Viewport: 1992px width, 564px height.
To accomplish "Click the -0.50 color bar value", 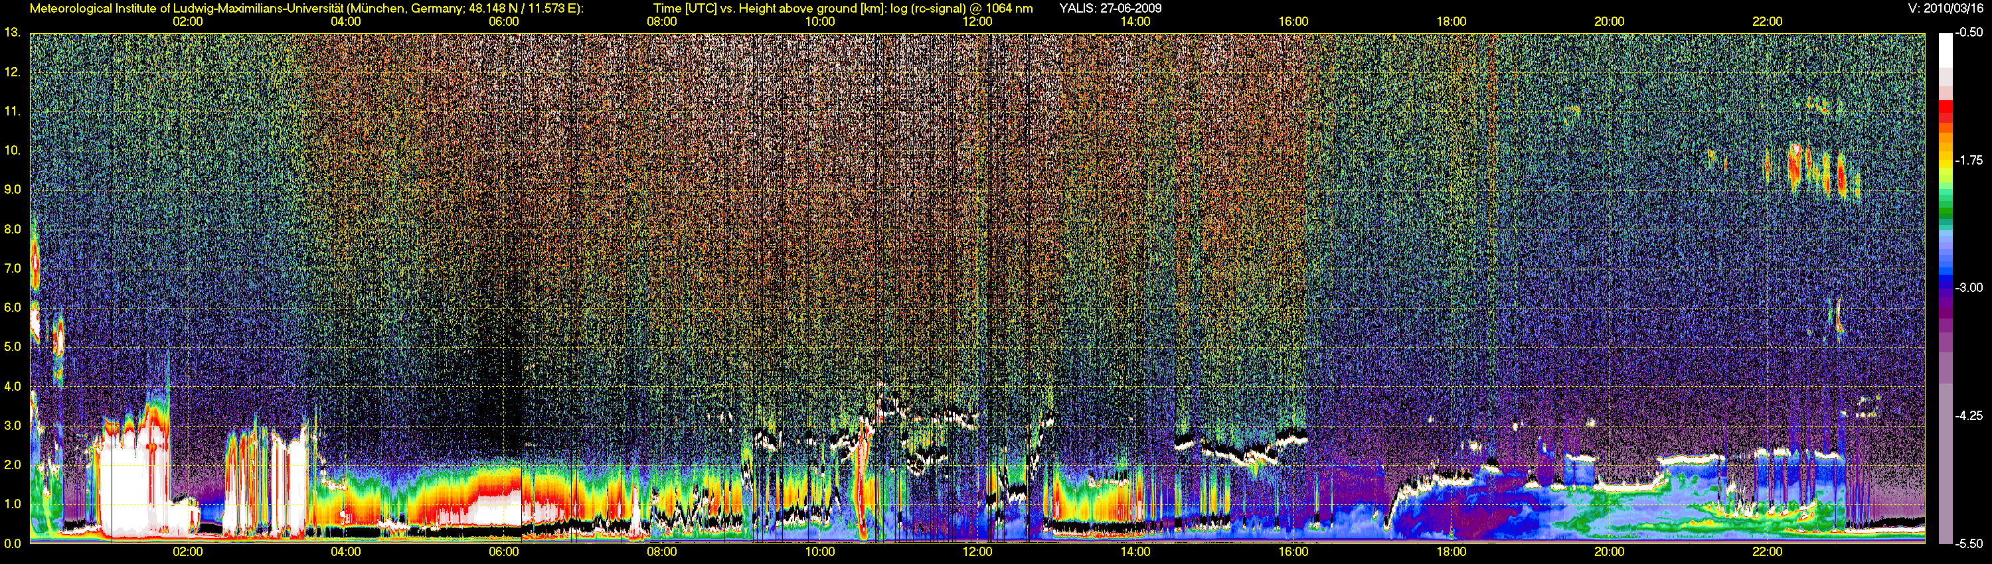I will pyautogui.click(x=1969, y=33).
